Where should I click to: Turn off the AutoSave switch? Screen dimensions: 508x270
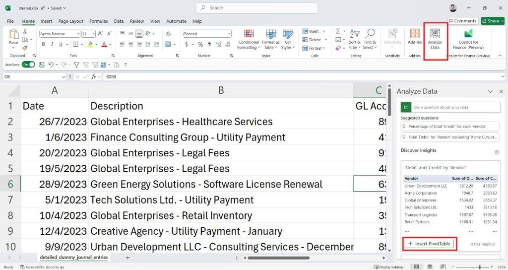pos(28,65)
